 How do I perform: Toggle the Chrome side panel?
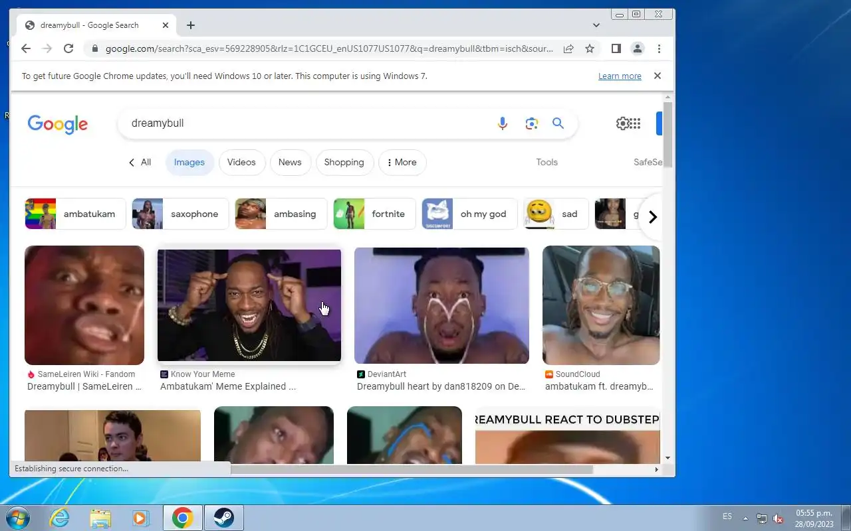[x=616, y=48]
